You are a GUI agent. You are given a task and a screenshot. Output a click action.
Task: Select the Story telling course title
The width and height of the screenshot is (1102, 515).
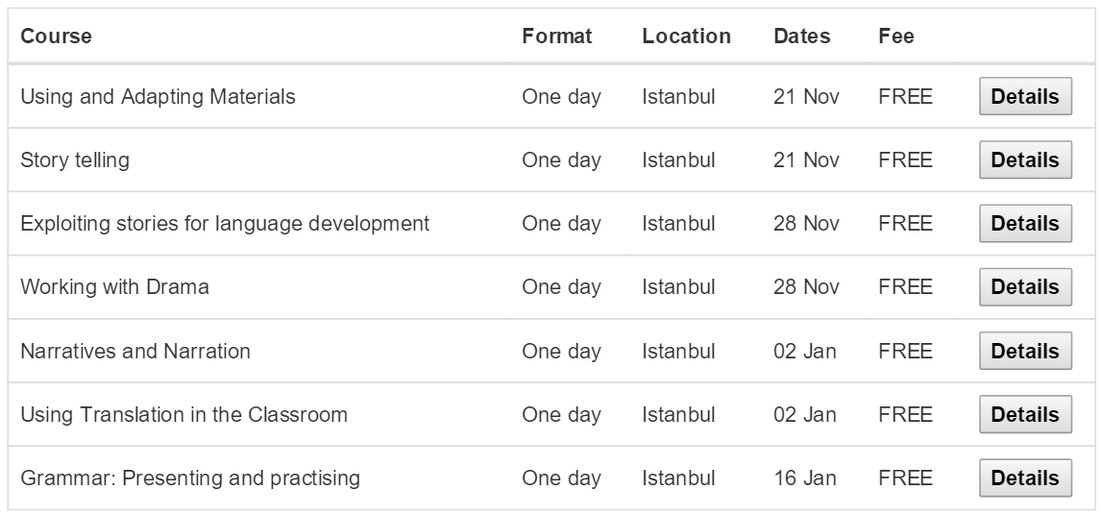(75, 160)
